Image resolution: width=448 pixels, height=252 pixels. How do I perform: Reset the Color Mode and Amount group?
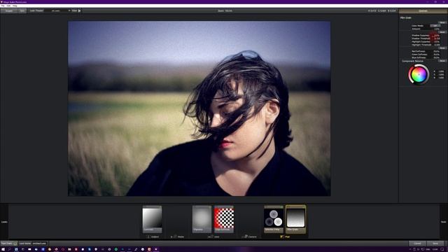point(442,22)
